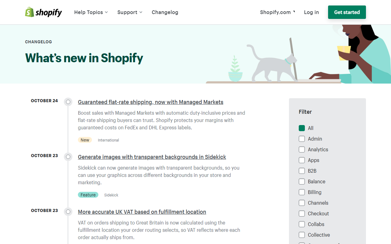Click the Sidekick category tag
Viewport: 391px width, 244px height.
click(111, 195)
